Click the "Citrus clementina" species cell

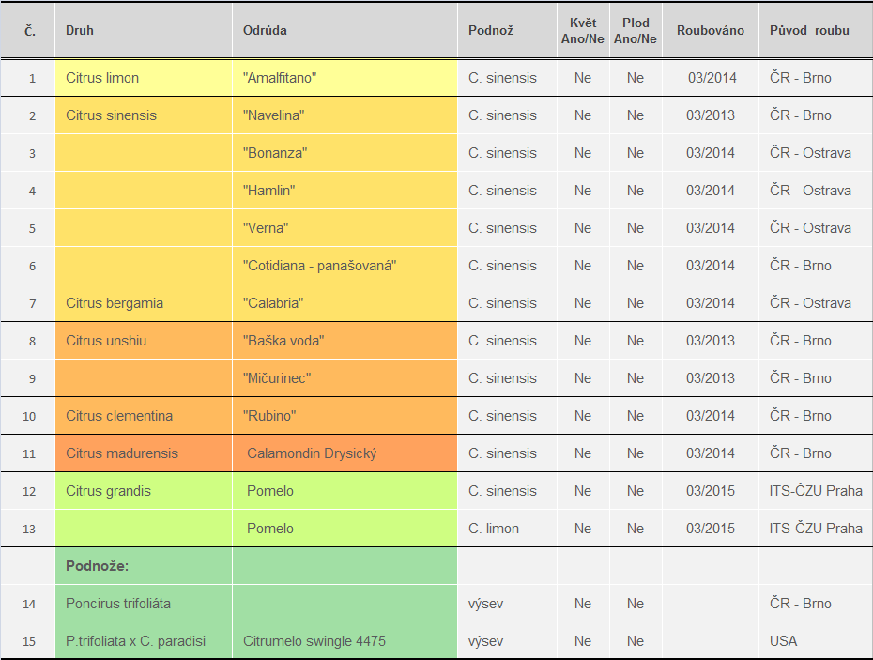coord(119,416)
